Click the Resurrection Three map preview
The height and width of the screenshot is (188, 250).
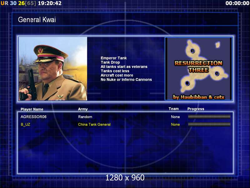tap(198, 69)
